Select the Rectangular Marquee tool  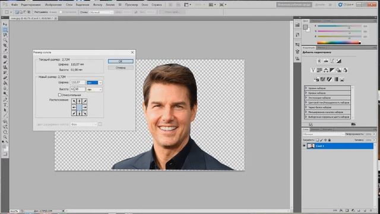click(x=5, y=30)
